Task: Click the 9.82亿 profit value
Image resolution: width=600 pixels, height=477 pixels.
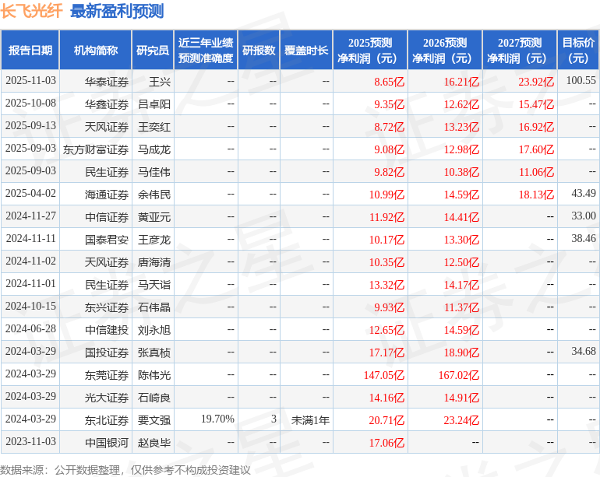Action: click(389, 172)
